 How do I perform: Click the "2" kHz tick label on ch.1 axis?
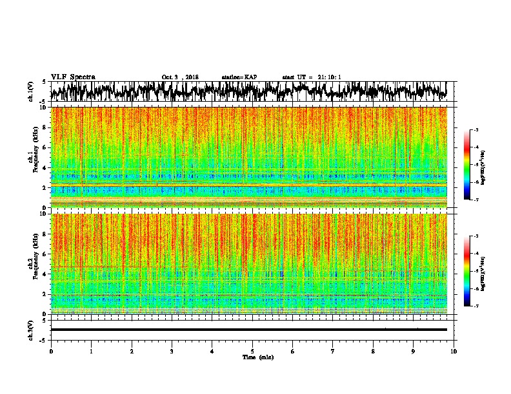click(x=45, y=188)
